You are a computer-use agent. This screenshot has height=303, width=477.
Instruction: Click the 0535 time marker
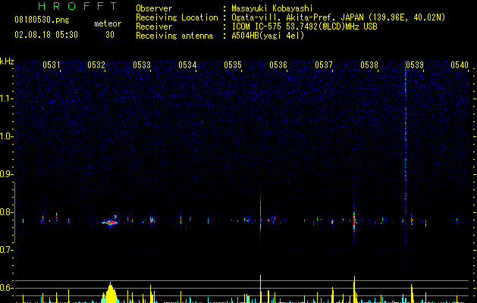pyautogui.click(x=233, y=64)
